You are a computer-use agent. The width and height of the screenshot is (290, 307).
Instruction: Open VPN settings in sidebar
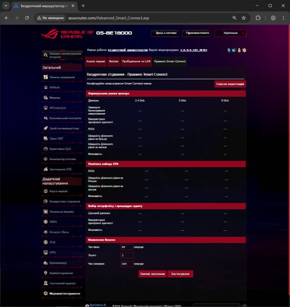(62, 253)
